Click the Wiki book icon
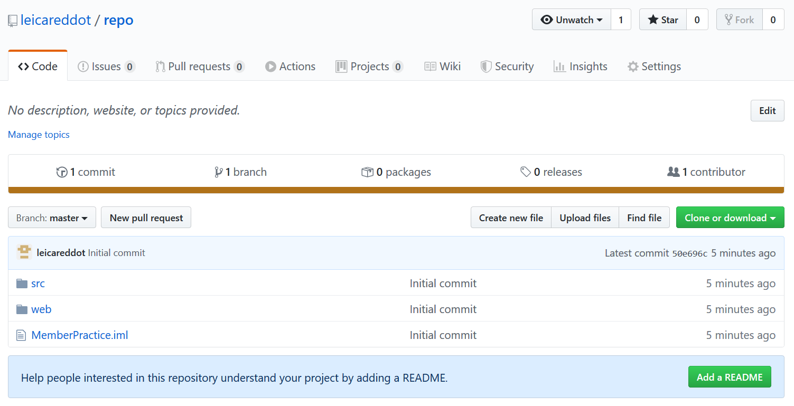 [x=431, y=67]
